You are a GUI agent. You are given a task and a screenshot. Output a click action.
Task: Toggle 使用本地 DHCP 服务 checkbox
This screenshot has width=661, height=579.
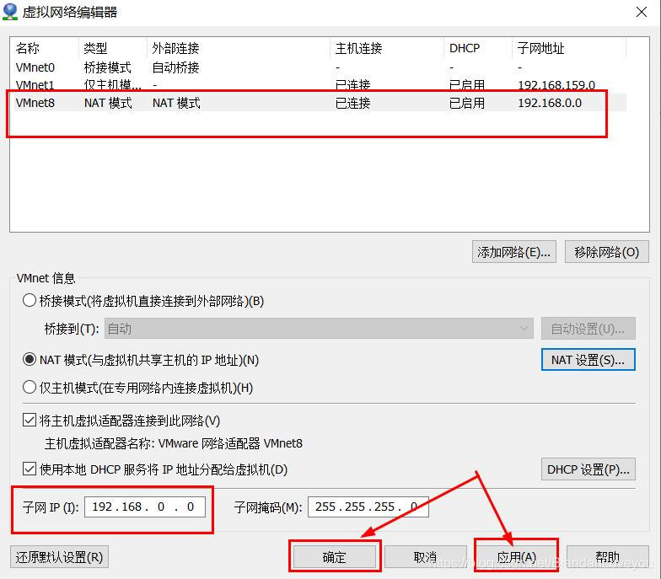(29, 469)
